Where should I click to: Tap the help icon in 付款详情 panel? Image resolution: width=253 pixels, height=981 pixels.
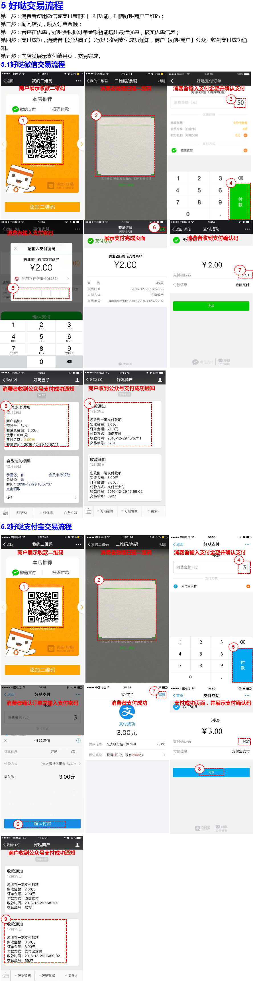pos(78,740)
